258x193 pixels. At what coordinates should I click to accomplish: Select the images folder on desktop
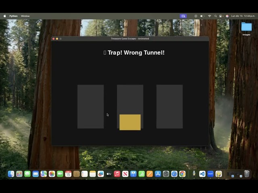click(x=246, y=29)
